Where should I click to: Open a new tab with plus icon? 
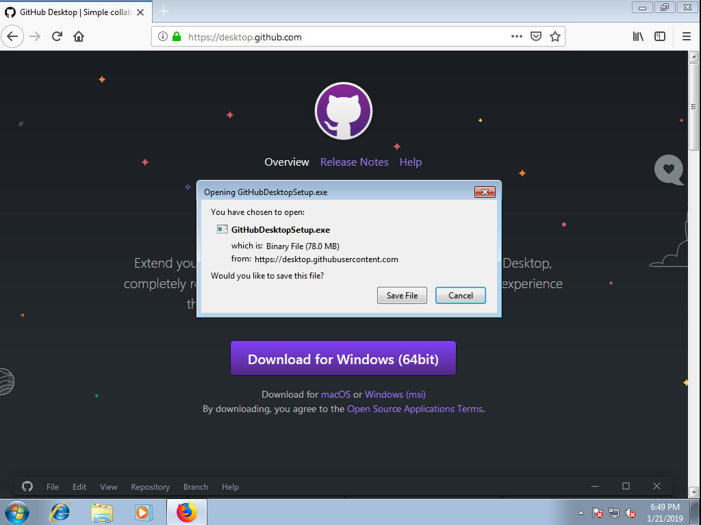click(164, 11)
